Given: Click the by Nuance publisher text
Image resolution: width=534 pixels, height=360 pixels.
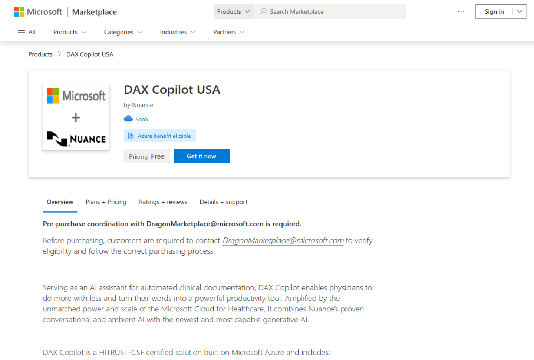Looking at the screenshot, I should tap(138, 105).
